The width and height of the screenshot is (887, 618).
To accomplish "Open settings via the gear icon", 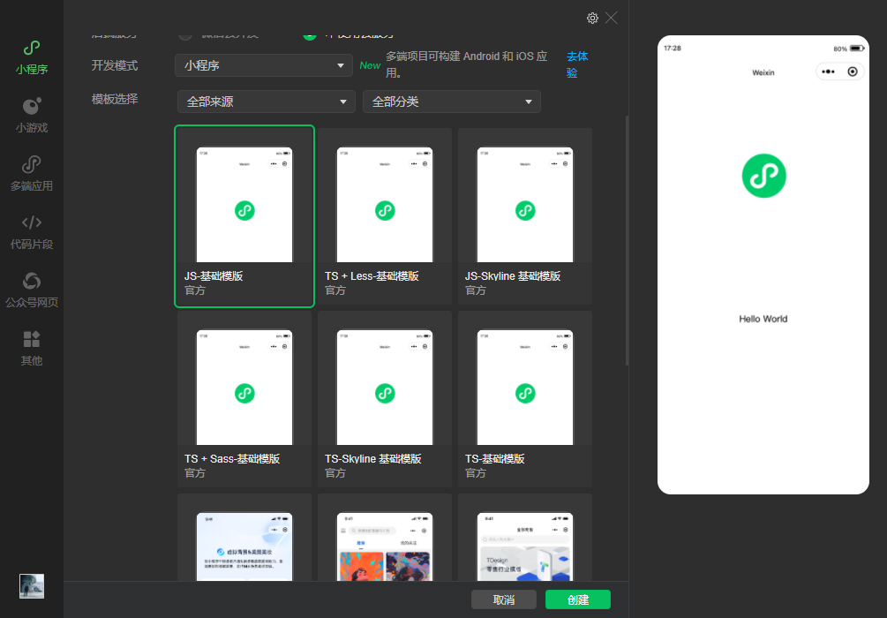I will tap(592, 19).
